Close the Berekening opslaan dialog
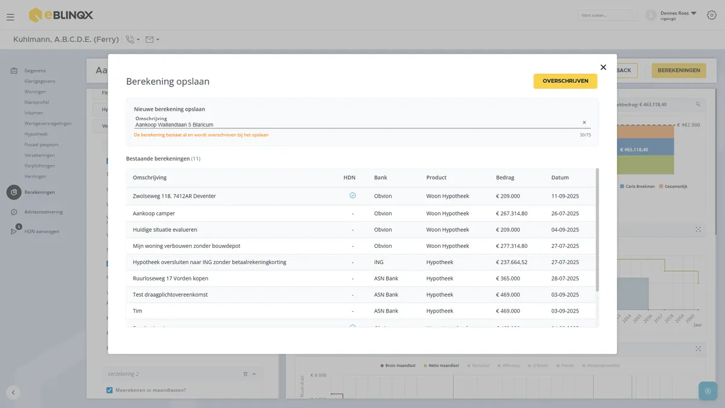 (603, 67)
